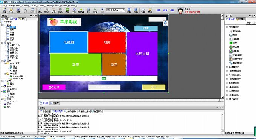Image resolution: width=256 pixels, height=139 pixels.
Task: Select the 按钮 (Button) component in palette
Action: (233, 35)
